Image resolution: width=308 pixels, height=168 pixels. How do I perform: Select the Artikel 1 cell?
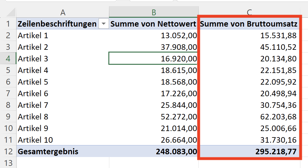[63, 35]
